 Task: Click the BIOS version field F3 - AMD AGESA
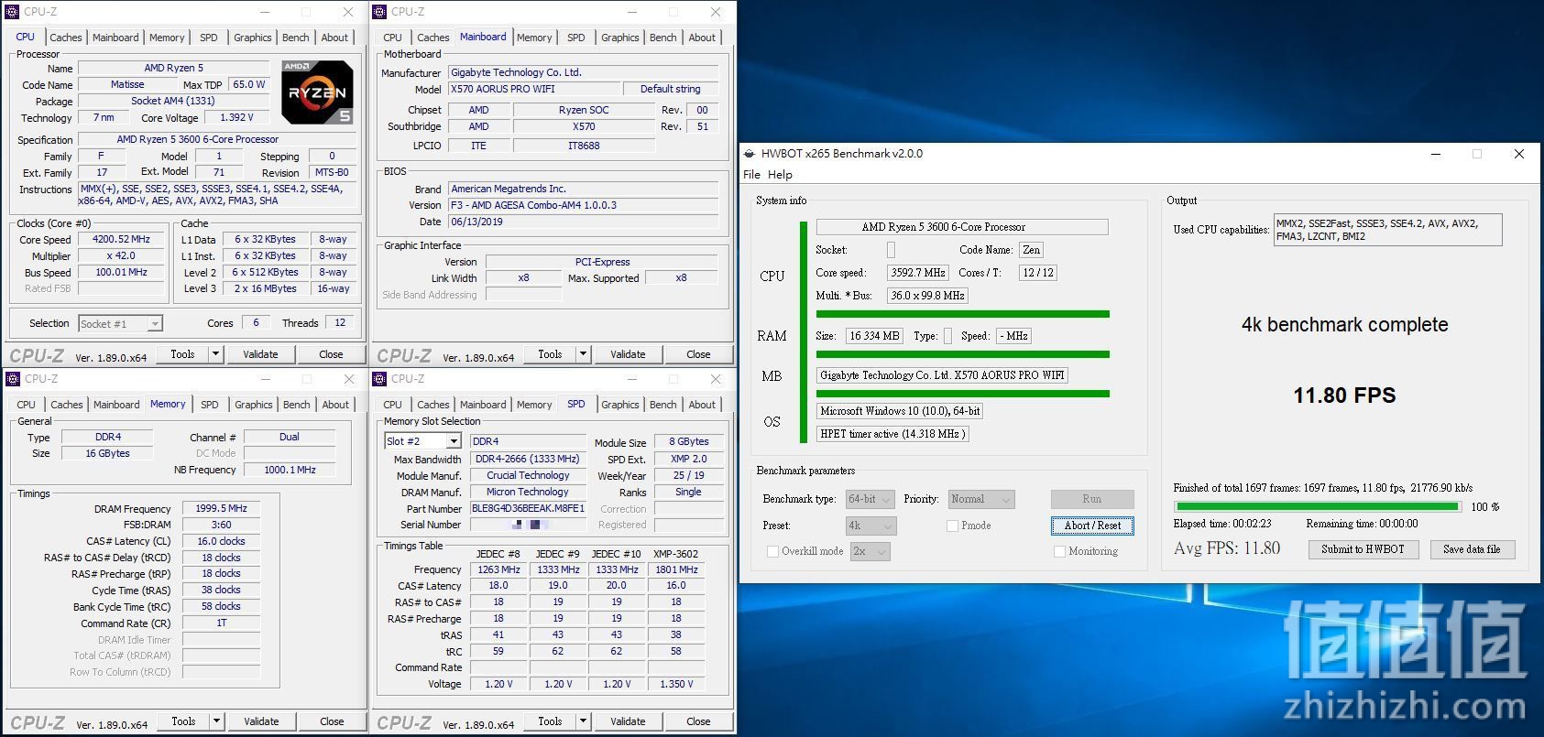(x=584, y=205)
